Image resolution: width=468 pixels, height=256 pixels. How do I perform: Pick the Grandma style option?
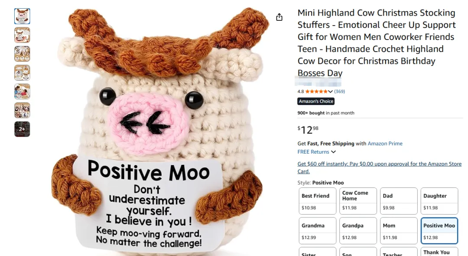tap(317, 230)
